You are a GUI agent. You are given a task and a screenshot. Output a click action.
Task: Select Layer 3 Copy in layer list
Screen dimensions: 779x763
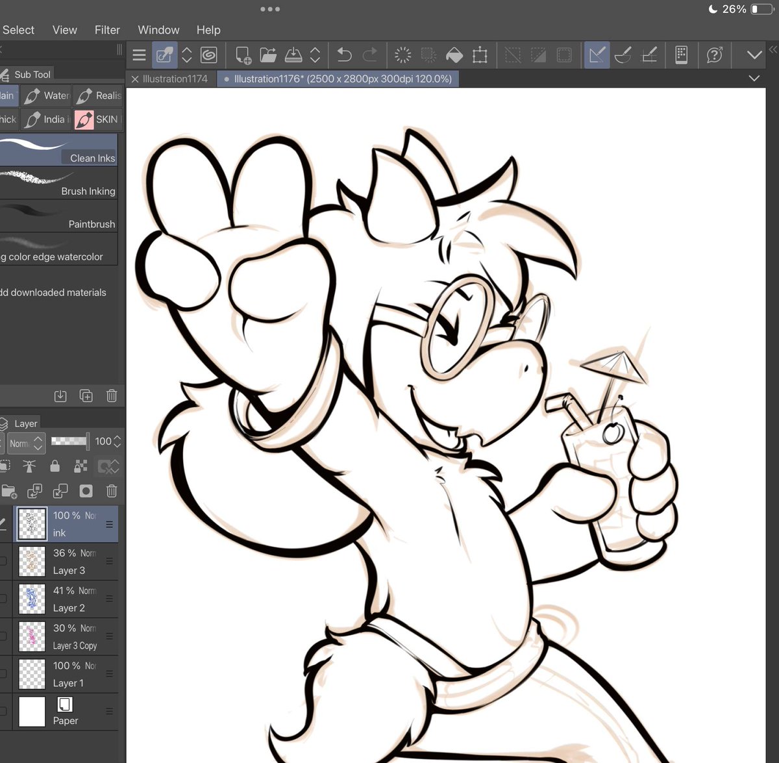click(x=59, y=636)
